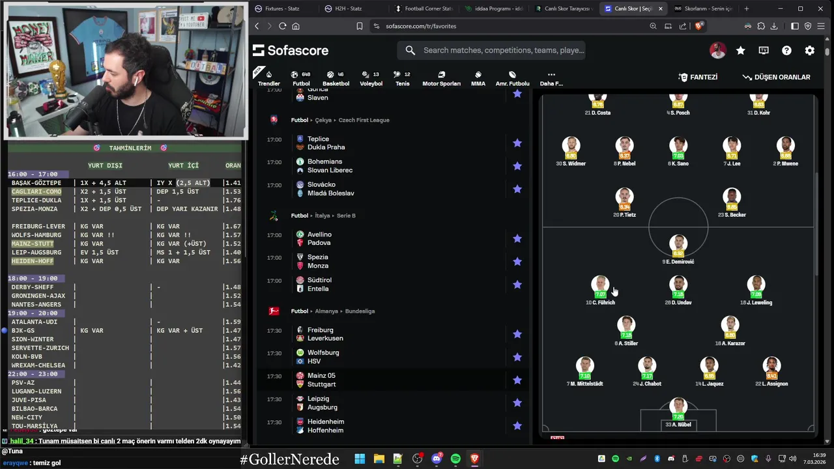Toggle favorite star for Wolfsburg vs HSV

517,357
